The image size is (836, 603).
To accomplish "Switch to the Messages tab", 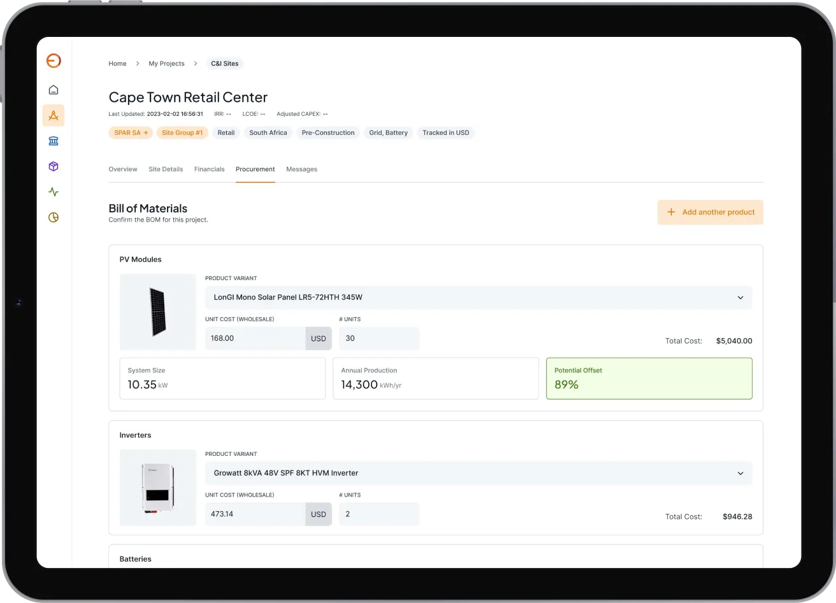I will pos(301,169).
